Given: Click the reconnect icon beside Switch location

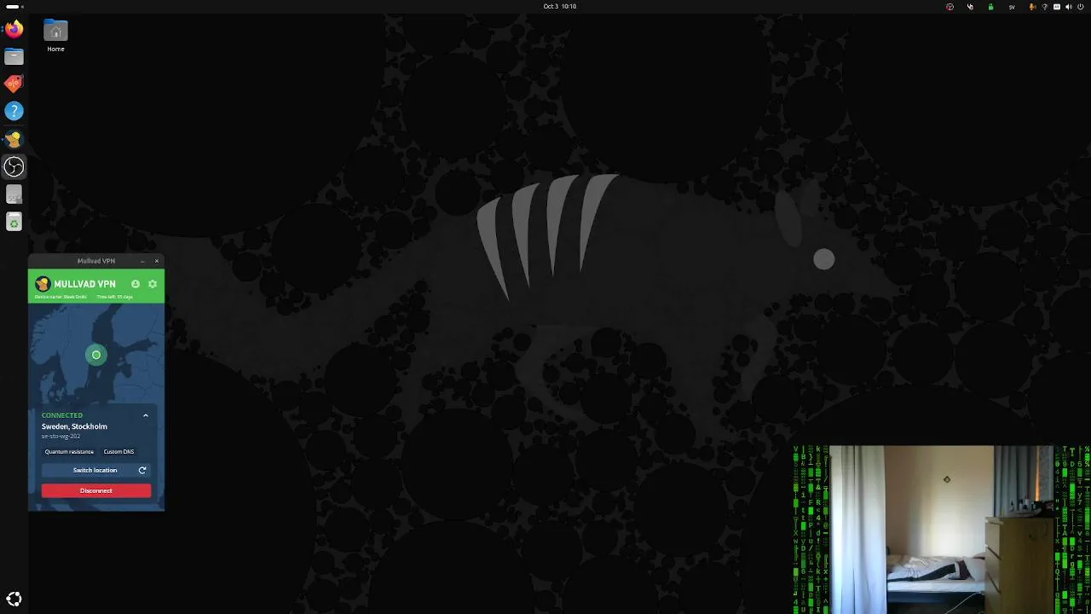Looking at the screenshot, I should point(142,470).
